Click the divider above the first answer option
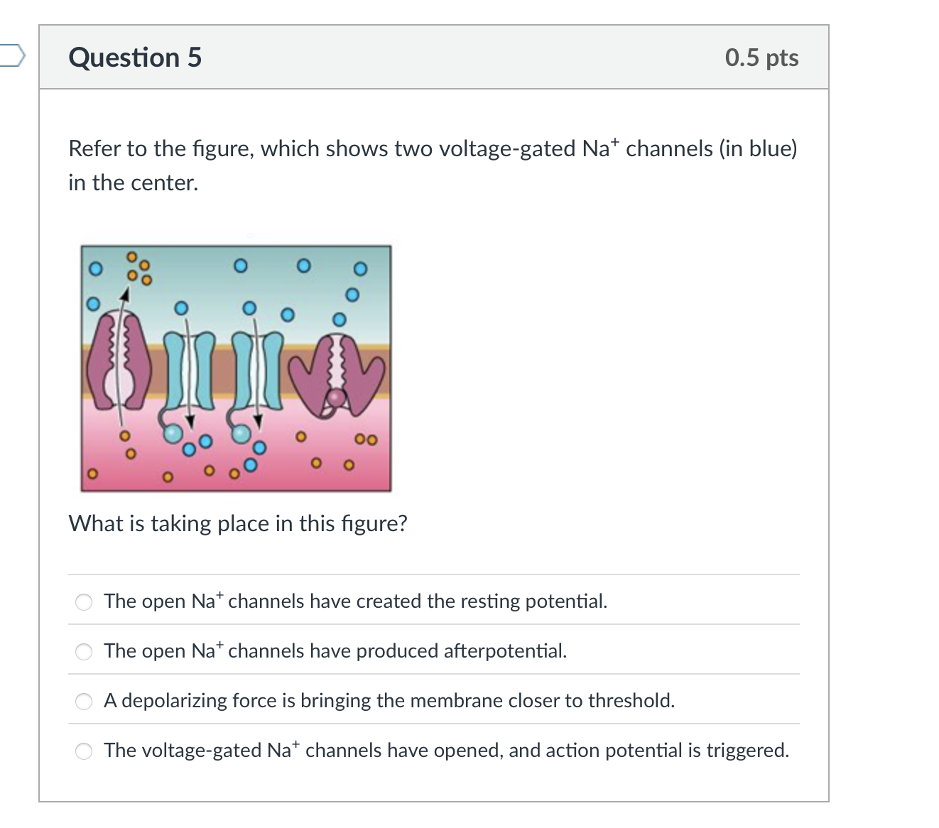The height and width of the screenshot is (828, 939). [x=433, y=572]
